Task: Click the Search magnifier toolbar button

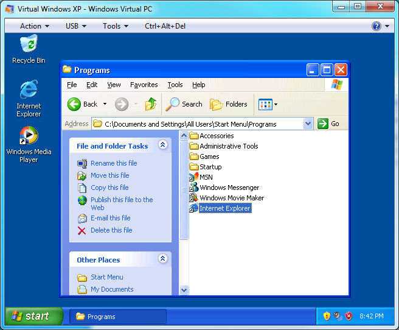Action: 184,104
